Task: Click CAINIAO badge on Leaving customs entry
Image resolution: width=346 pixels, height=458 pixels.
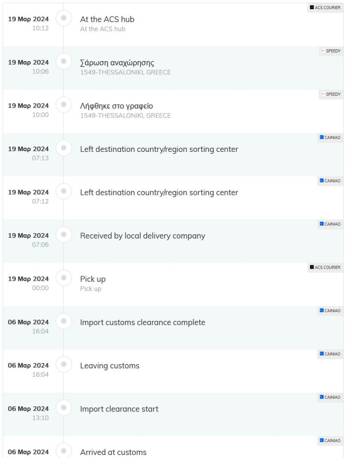Action: 330,354
